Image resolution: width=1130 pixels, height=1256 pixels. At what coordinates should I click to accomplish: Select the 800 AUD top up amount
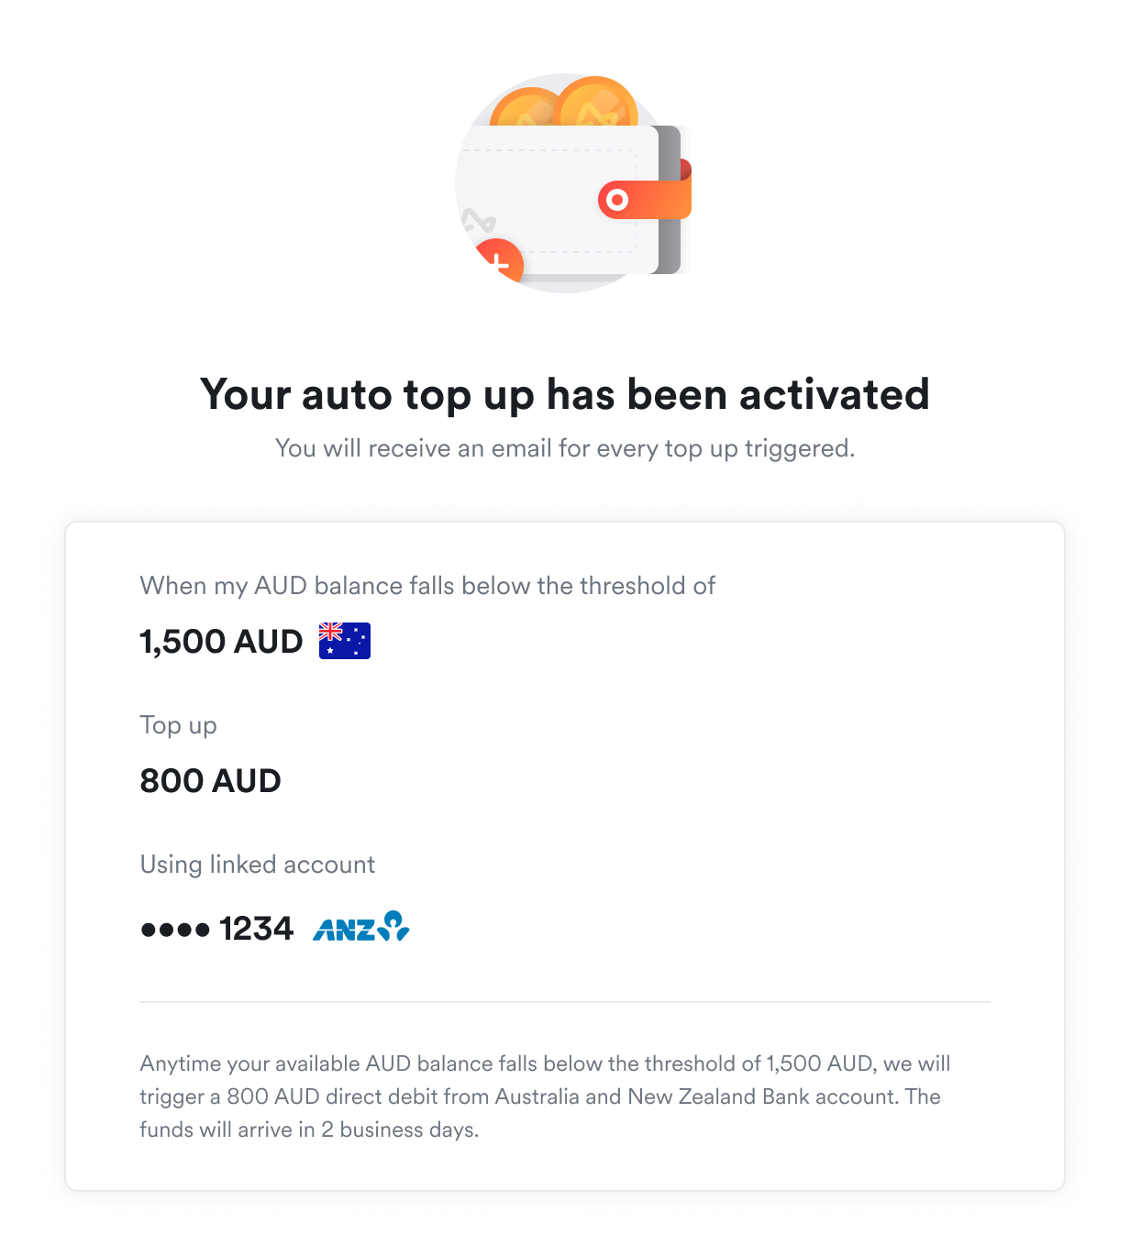pos(210,781)
